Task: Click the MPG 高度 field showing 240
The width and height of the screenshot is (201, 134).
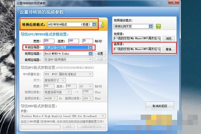Action: pyautogui.click(x=71, y=86)
